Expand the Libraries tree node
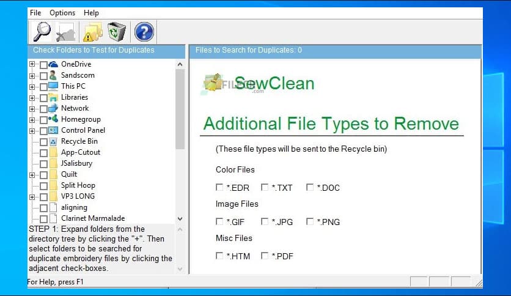The height and width of the screenshot is (296, 511). (x=32, y=98)
